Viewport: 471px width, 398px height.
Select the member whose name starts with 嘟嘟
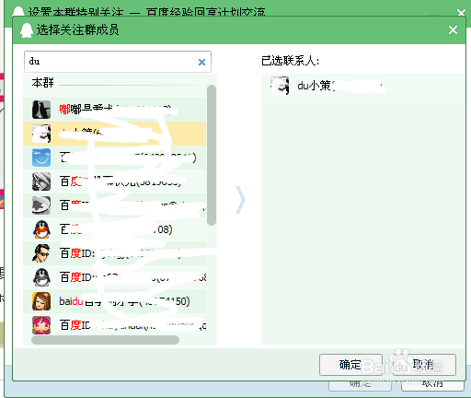[115, 110]
